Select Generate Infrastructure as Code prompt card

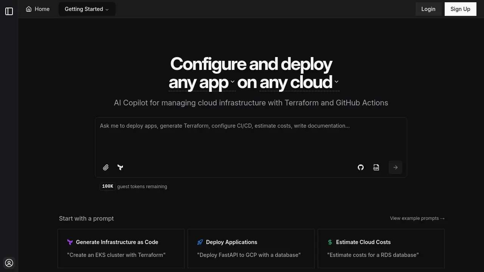[121, 249]
